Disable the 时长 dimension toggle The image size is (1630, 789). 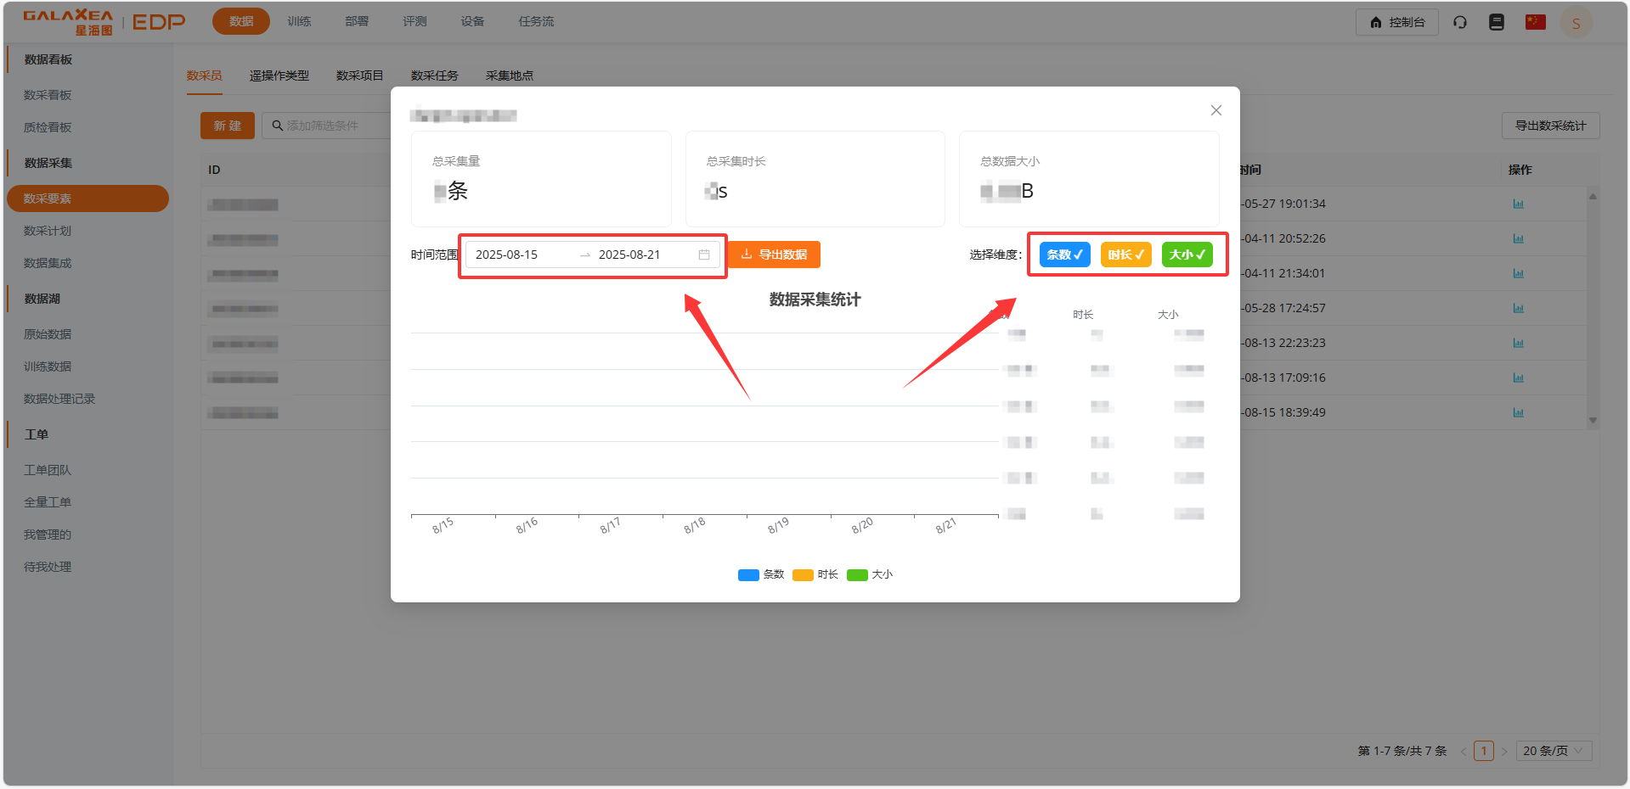point(1125,254)
